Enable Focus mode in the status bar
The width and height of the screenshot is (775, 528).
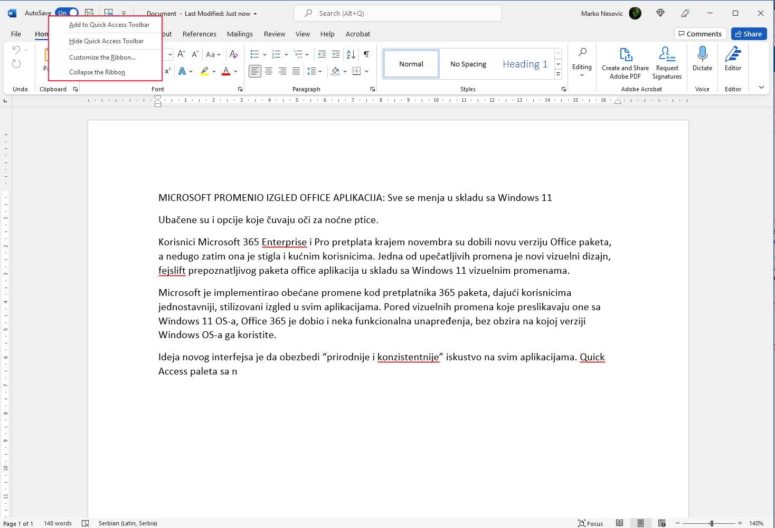(591, 523)
